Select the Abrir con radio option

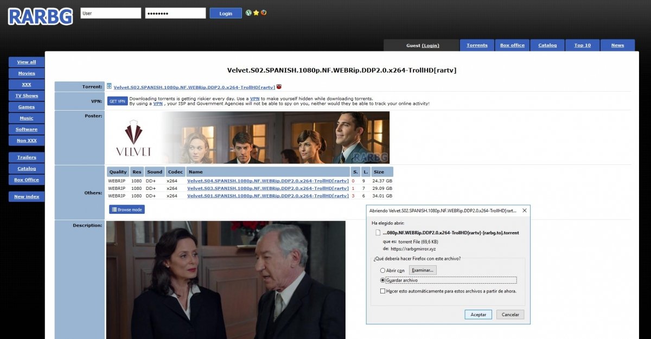pyautogui.click(x=382, y=270)
